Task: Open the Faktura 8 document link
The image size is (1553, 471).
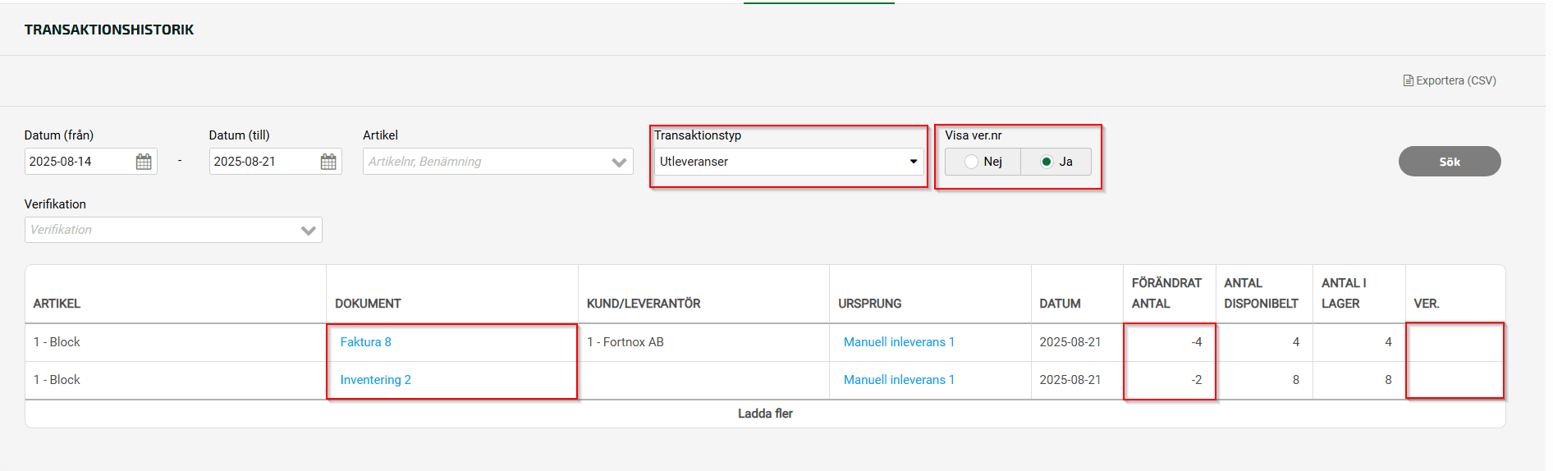Action: click(365, 342)
